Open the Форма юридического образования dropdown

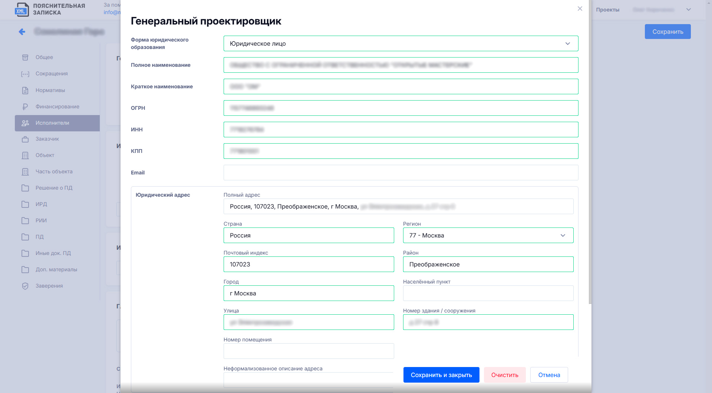(401, 43)
